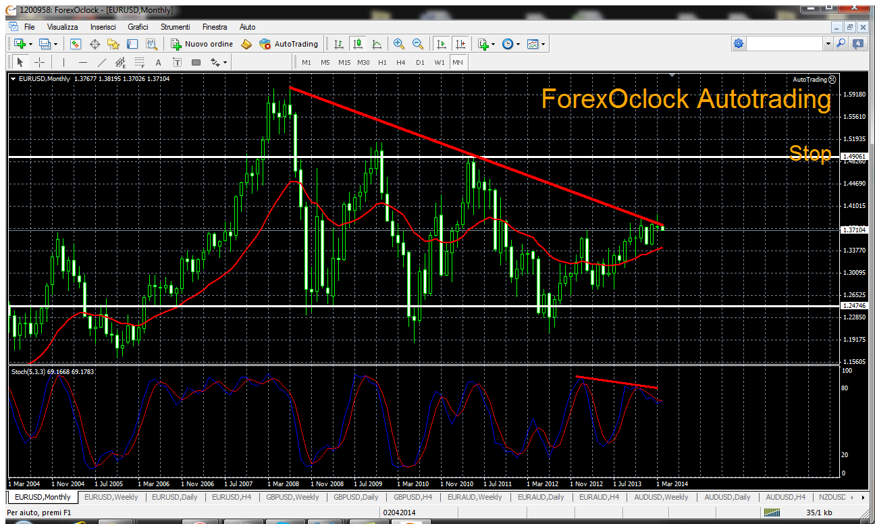The image size is (875, 524).
Task: Switch chart to bar chart mode
Action: [339, 44]
